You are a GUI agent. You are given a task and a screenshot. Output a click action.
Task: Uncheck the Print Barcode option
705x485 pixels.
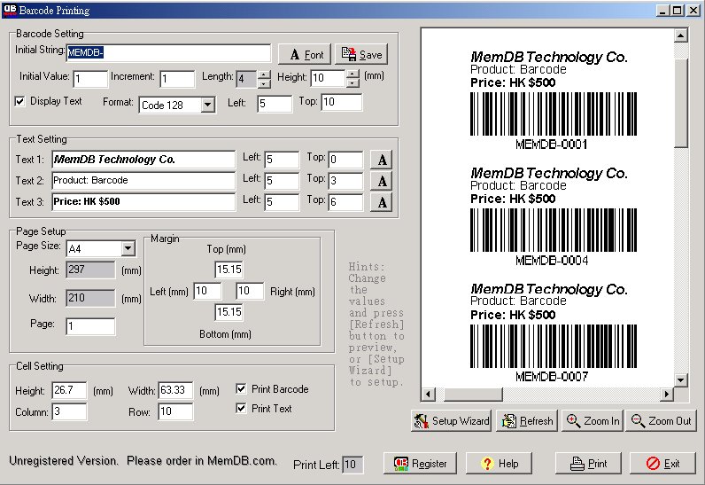pos(241,388)
